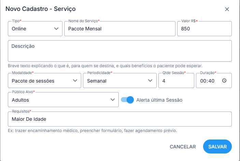
Task: Click the SALVAR button
Action: click(217, 147)
